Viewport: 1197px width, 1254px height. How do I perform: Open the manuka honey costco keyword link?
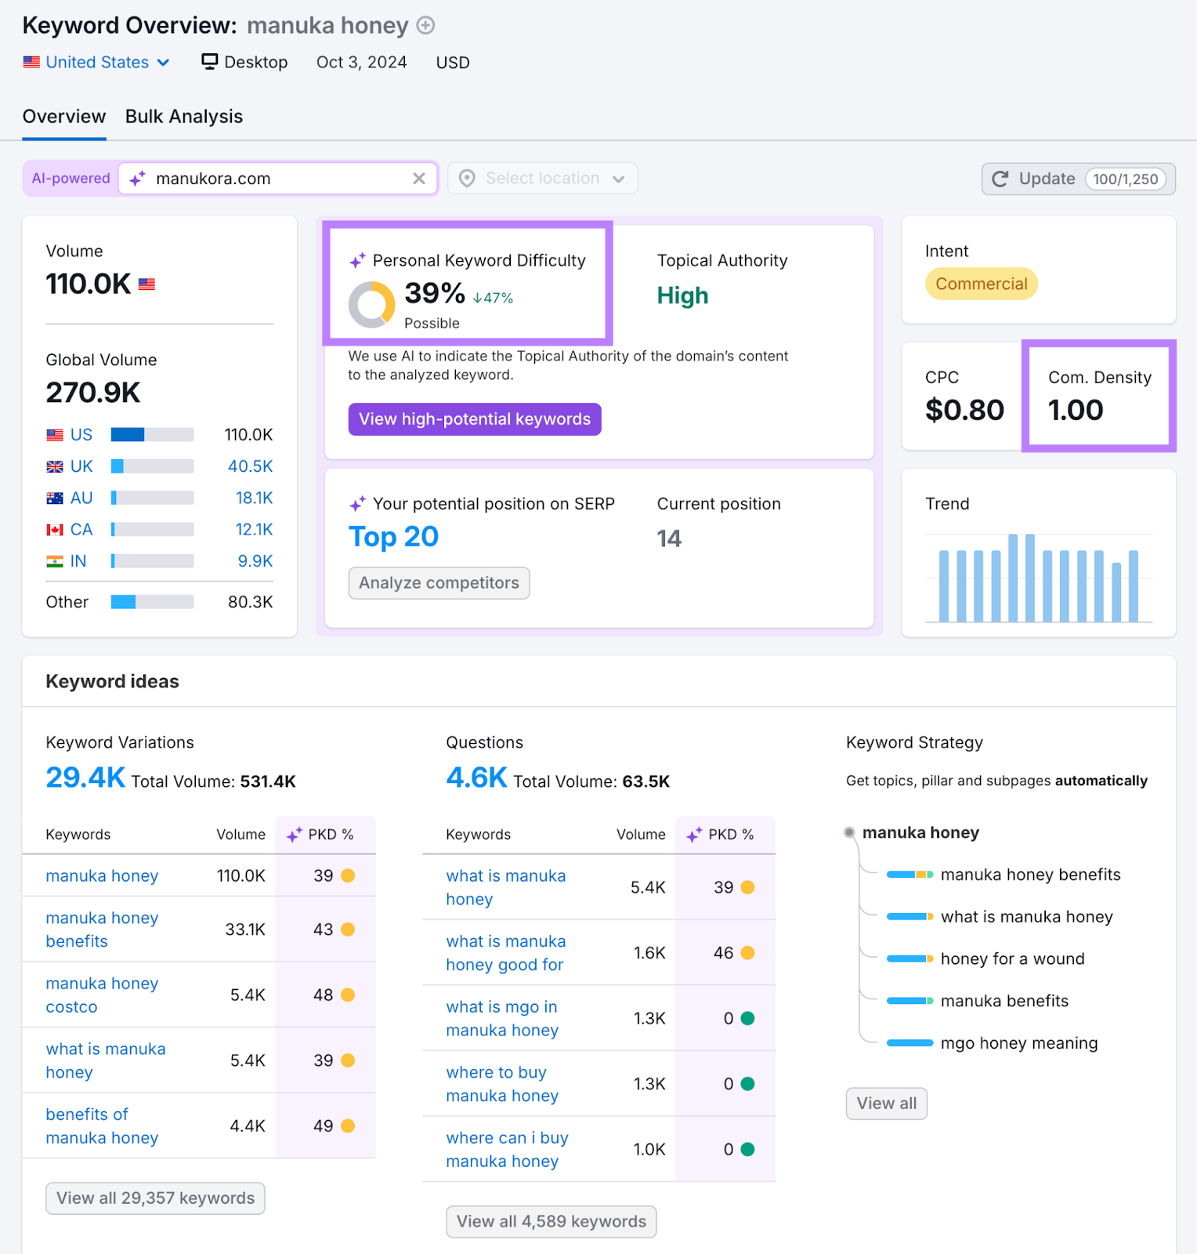tap(102, 995)
